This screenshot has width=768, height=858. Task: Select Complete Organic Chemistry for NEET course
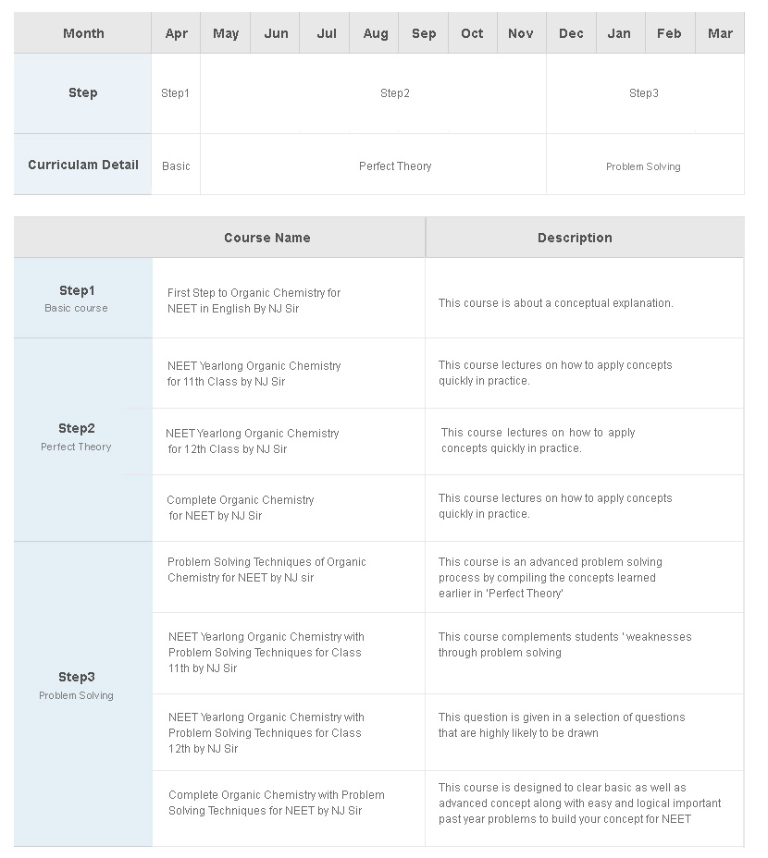point(241,508)
